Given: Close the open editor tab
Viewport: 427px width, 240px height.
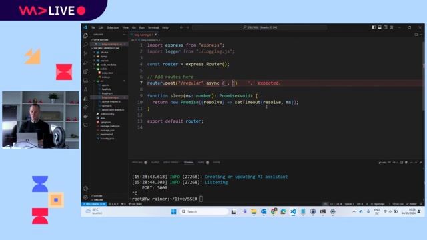Looking at the screenshot, I should pos(155,35).
